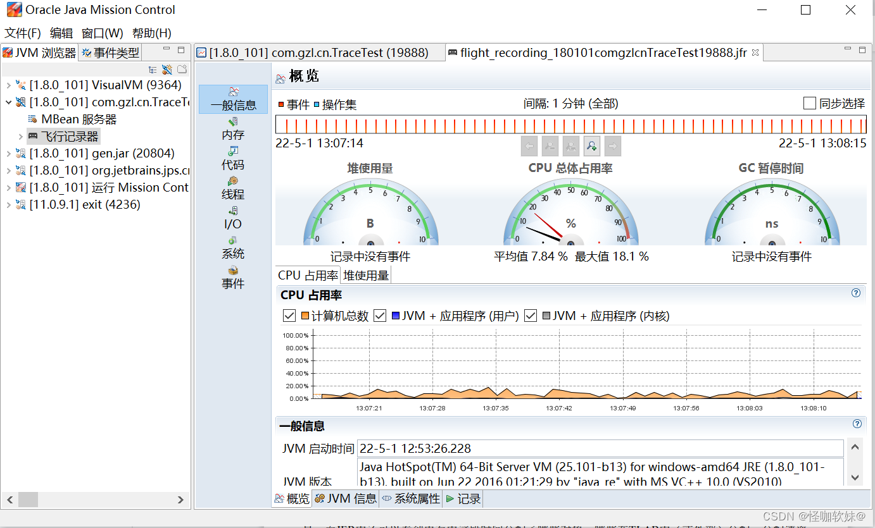This screenshot has width=875, height=528.
Task: Expand the exit (4236) tree node
Action: pos(8,204)
